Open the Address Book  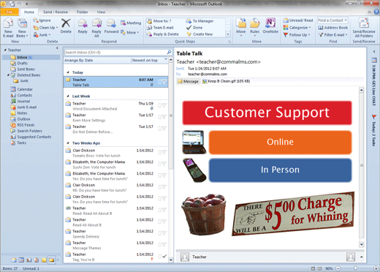click(x=333, y=28)
